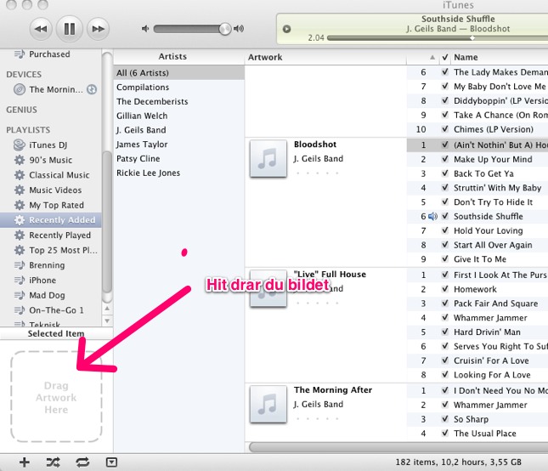
Task: Click the low volume speaker icon
Action: [145, 29]
